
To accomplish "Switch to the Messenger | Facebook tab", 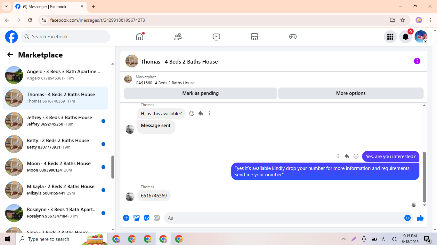I will [x=50, y=6].
